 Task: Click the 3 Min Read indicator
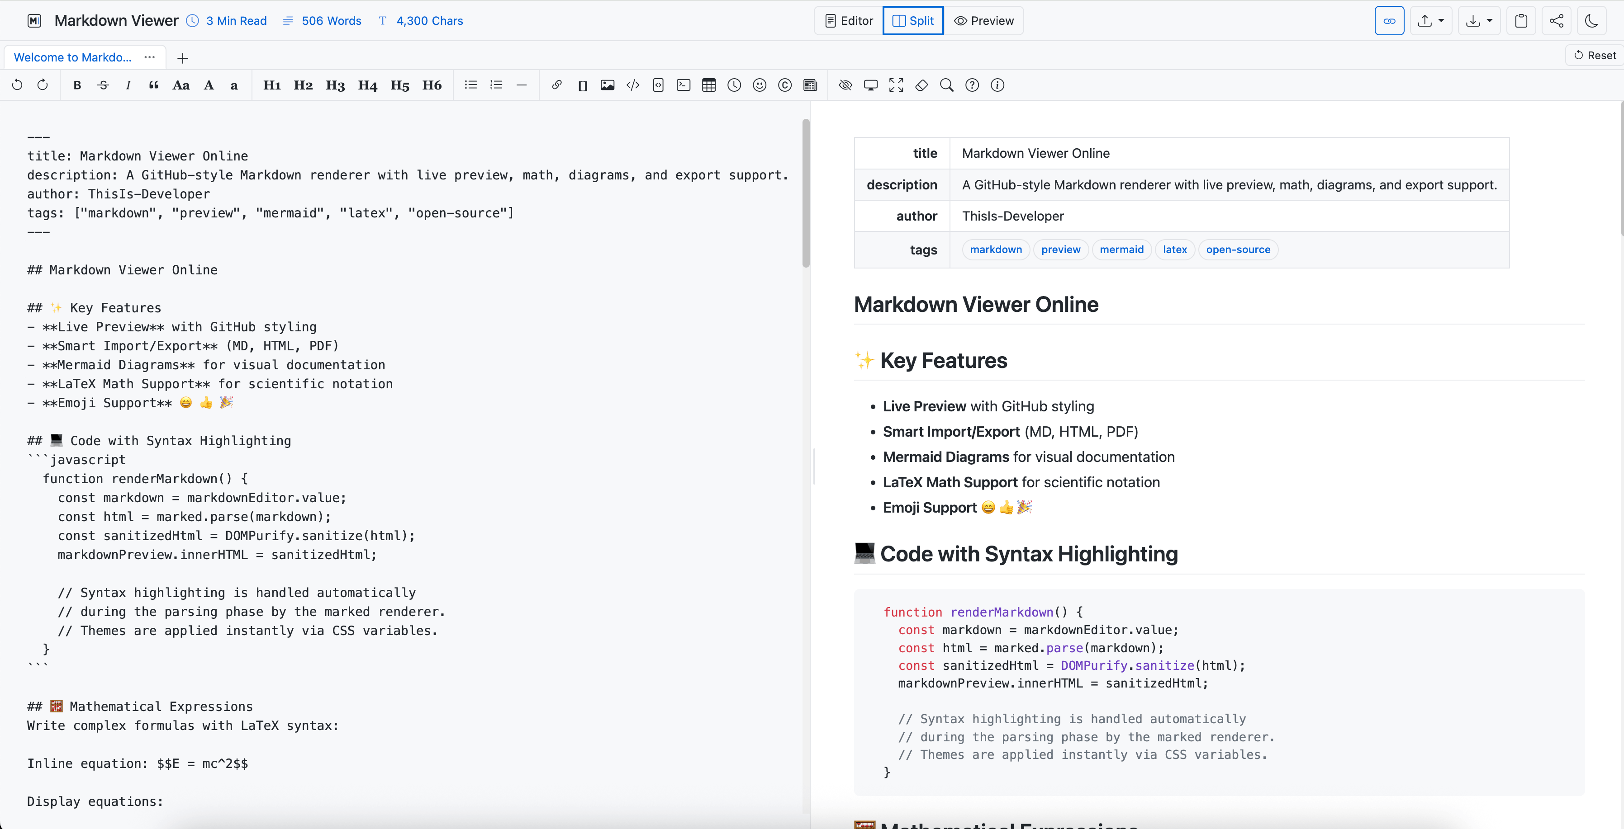tap(227, 21)
